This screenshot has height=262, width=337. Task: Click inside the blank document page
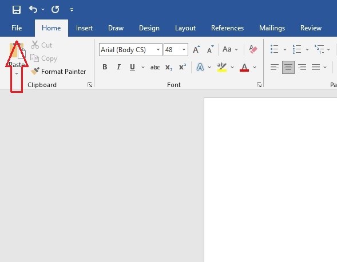[271, 180]
